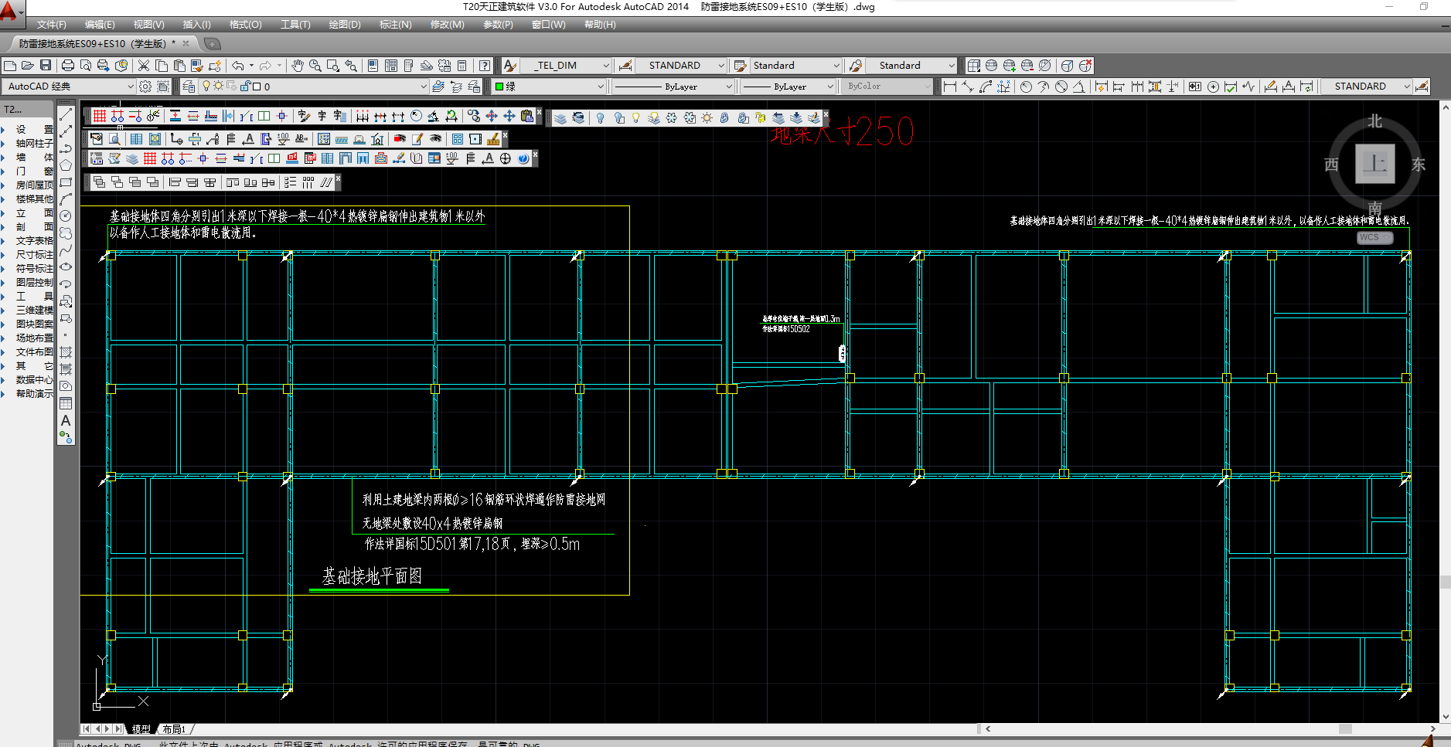Open the workspace dropdown AutoCAD 经典

coord(70,87)
